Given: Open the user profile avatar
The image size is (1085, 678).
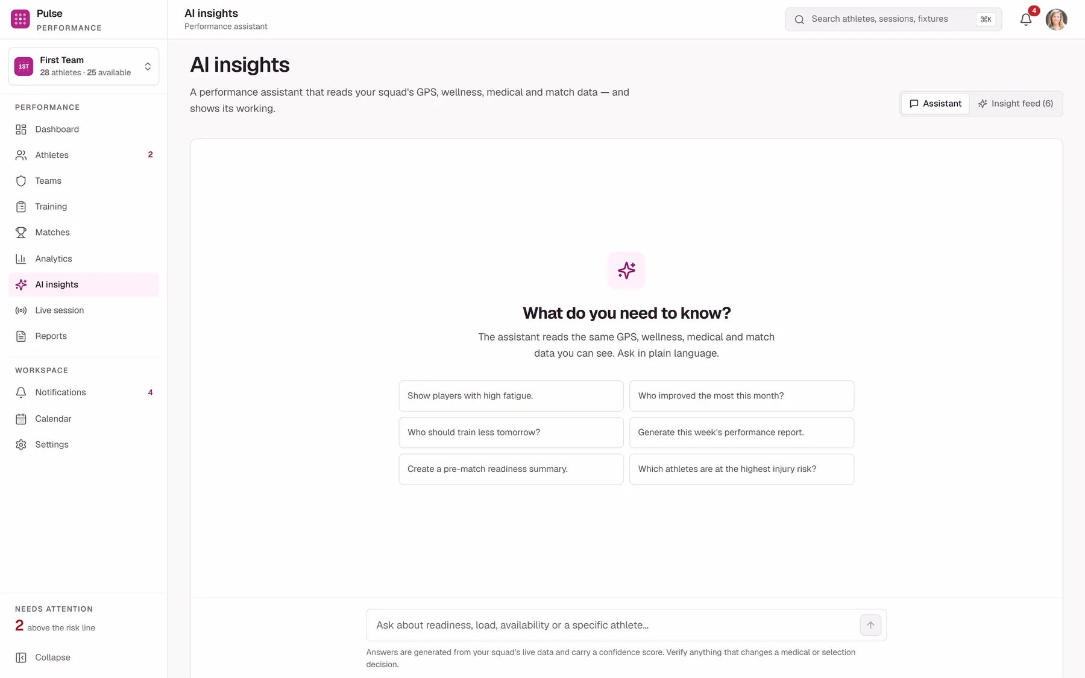Looking at the screenshot, I should pos(1056,19).
